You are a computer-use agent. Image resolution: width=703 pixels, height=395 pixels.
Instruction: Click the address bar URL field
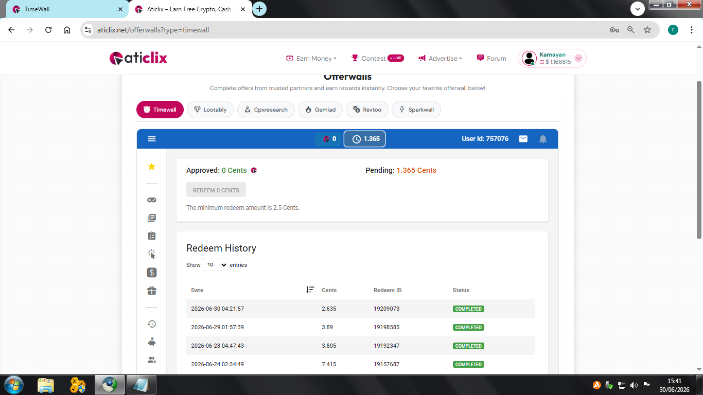pos(350,30)
